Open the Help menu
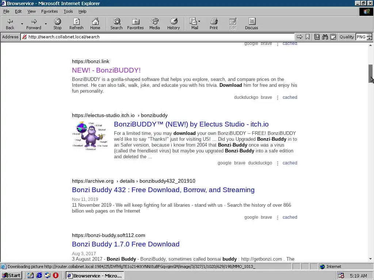The image size is (374, 280). [82, 11]
